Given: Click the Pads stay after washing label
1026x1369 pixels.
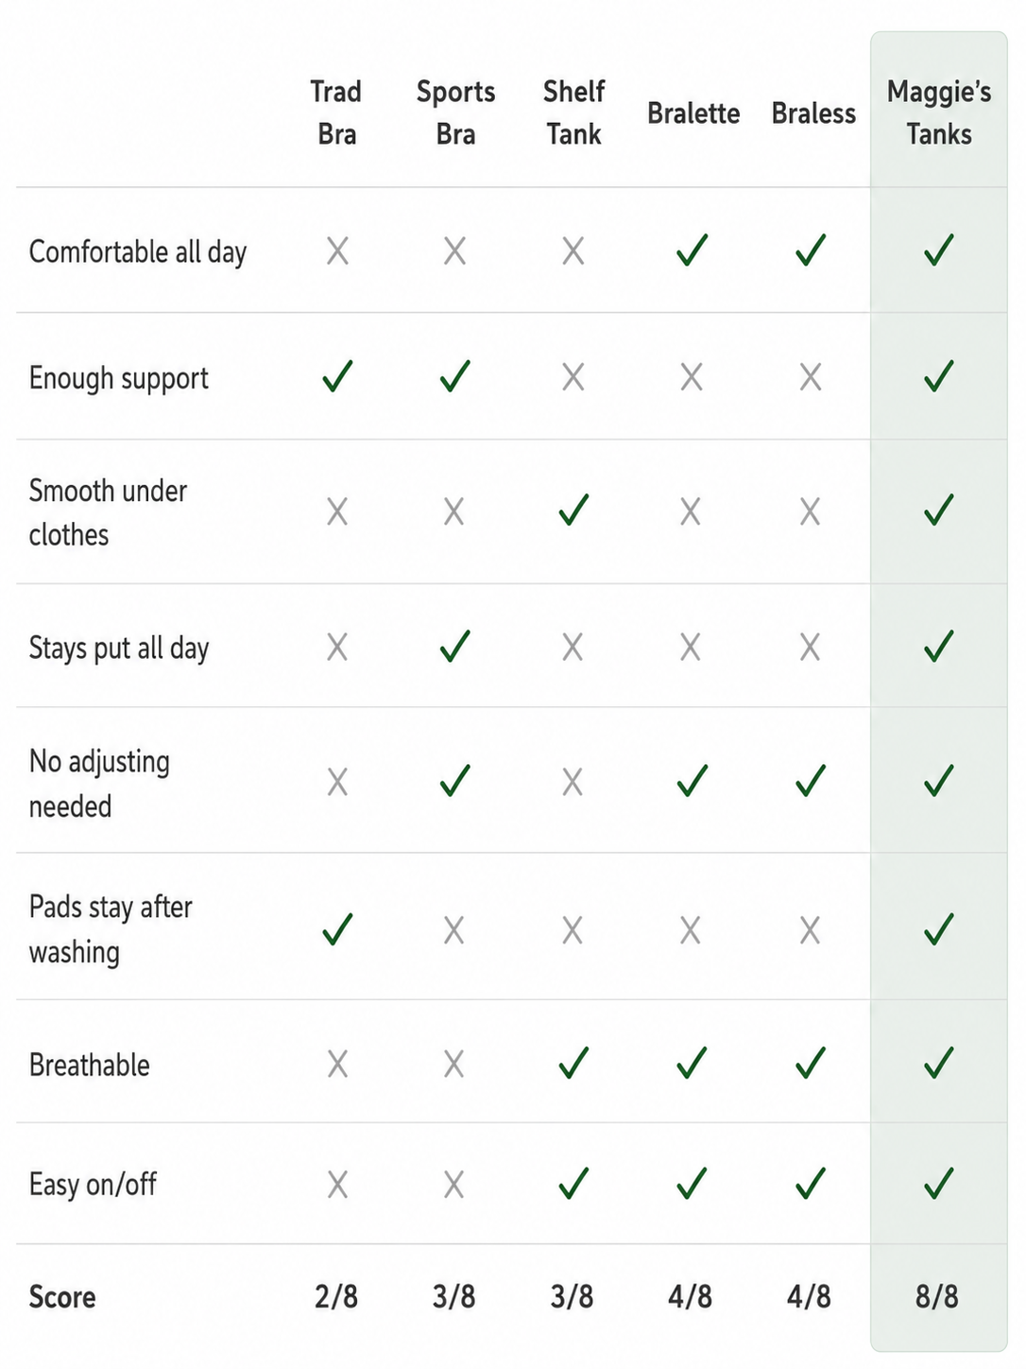Looking at the screenshot, I should pos(111,929).
